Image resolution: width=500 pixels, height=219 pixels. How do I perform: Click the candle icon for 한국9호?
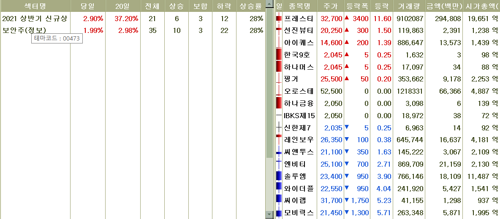click(x=279, y=55)
